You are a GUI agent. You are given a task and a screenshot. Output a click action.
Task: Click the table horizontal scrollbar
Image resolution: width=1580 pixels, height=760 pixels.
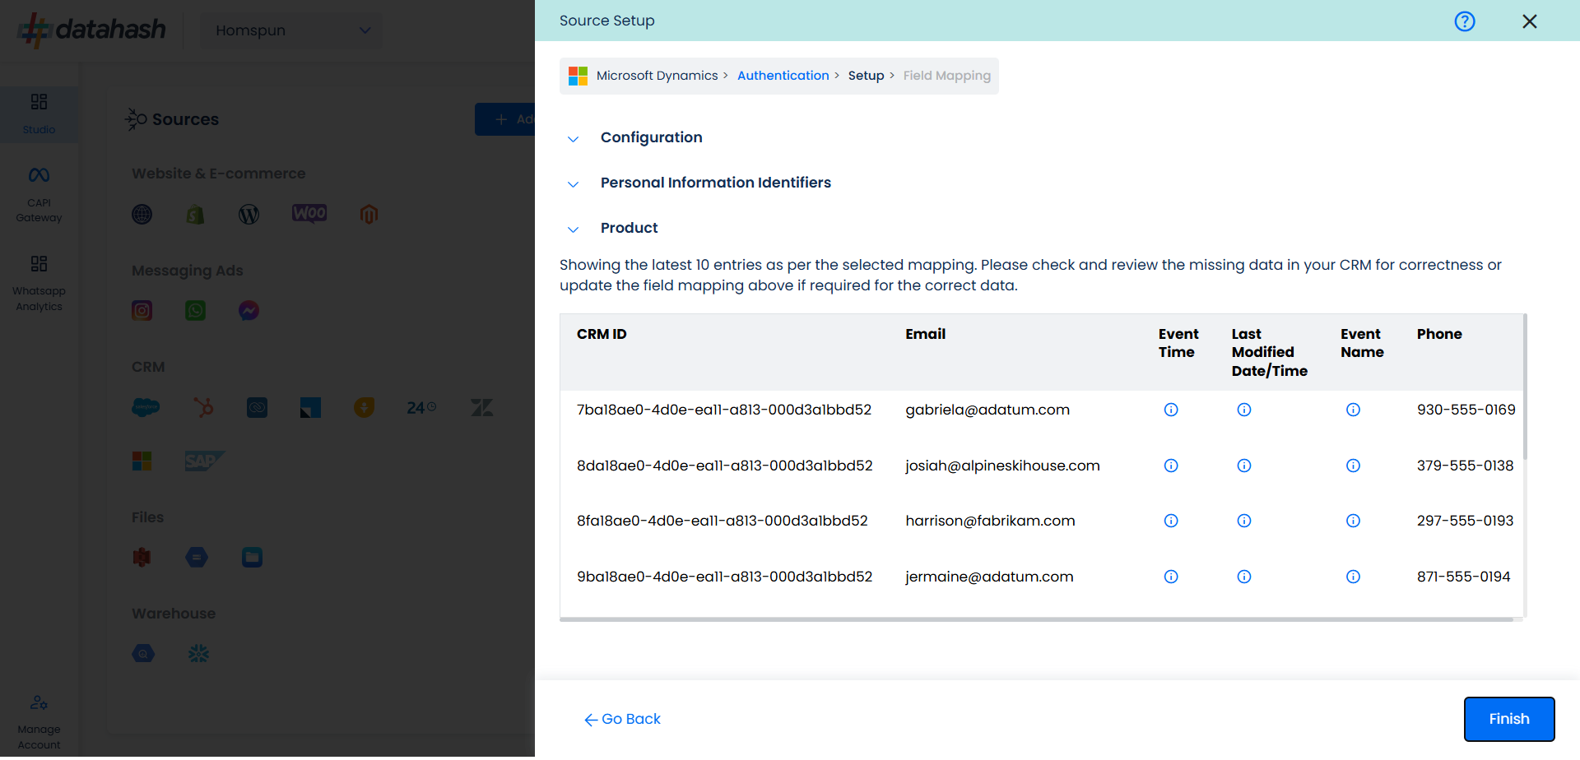tap(1036, 619)
